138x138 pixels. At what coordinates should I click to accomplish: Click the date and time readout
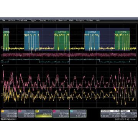[x=125, y=119]
